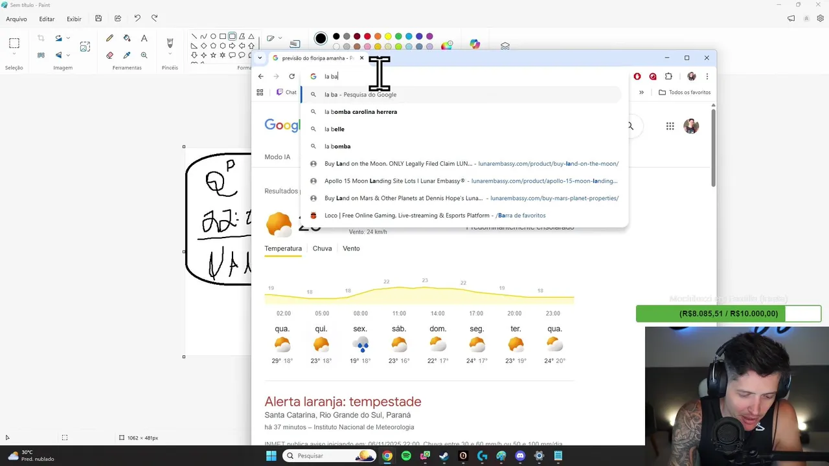
Task: Open the Brushes tool in Paint
Action: (x=170, y=43)
